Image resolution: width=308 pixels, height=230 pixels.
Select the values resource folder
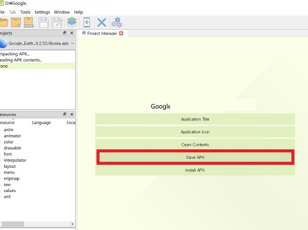point(9,190)
